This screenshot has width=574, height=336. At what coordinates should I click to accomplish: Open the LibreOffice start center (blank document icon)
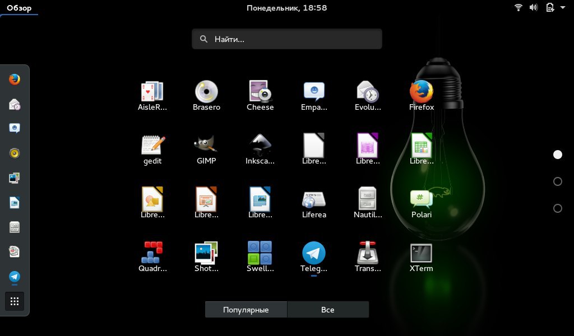[314, 150]
